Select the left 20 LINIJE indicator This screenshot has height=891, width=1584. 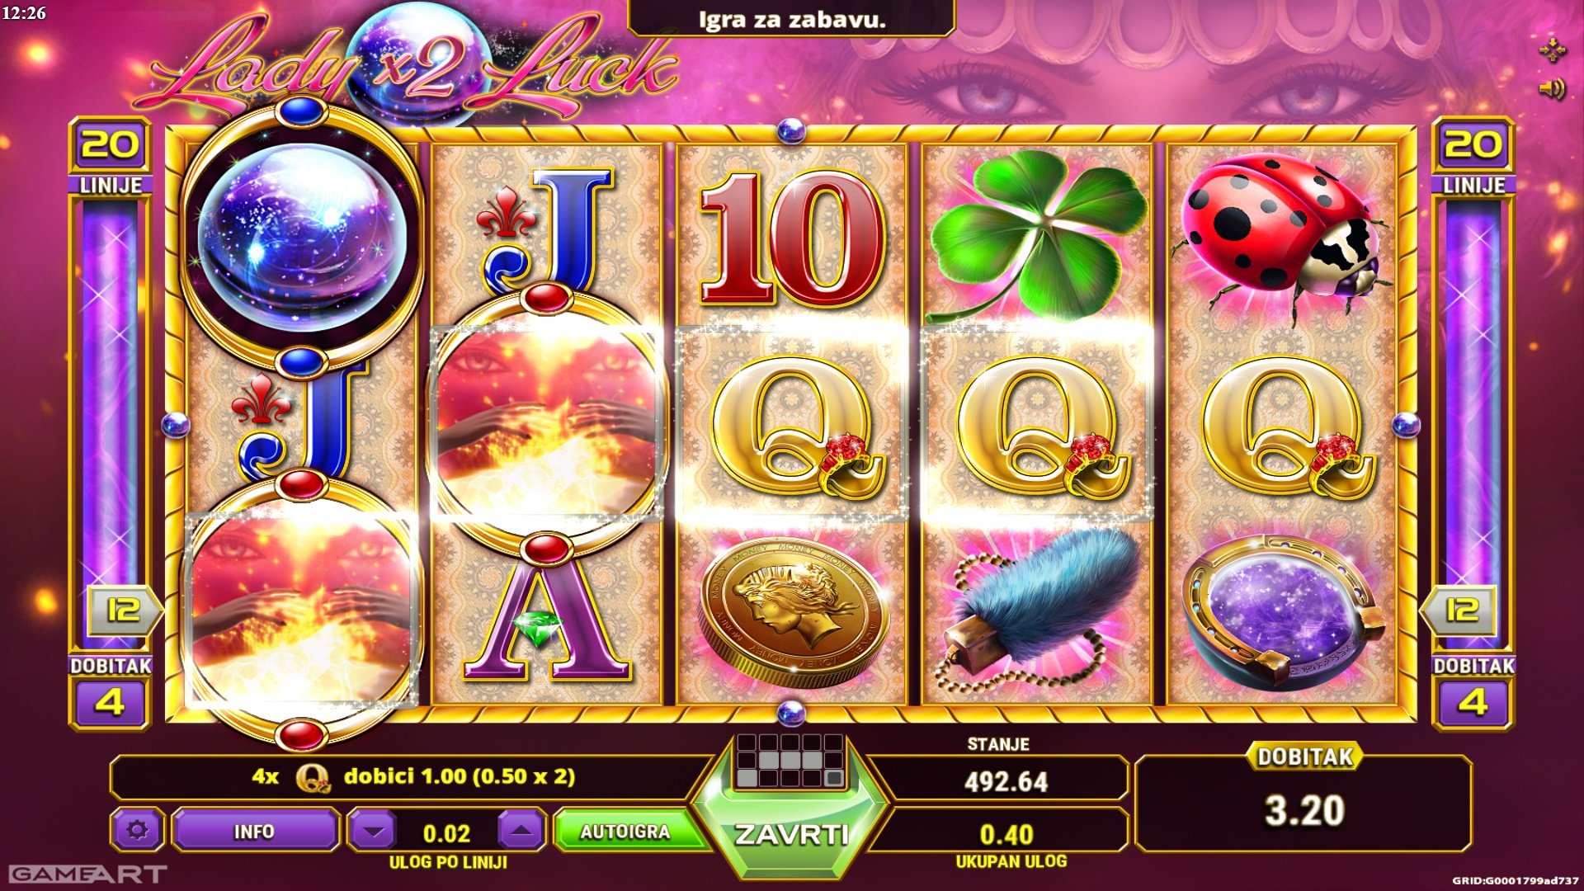(110, 157)
